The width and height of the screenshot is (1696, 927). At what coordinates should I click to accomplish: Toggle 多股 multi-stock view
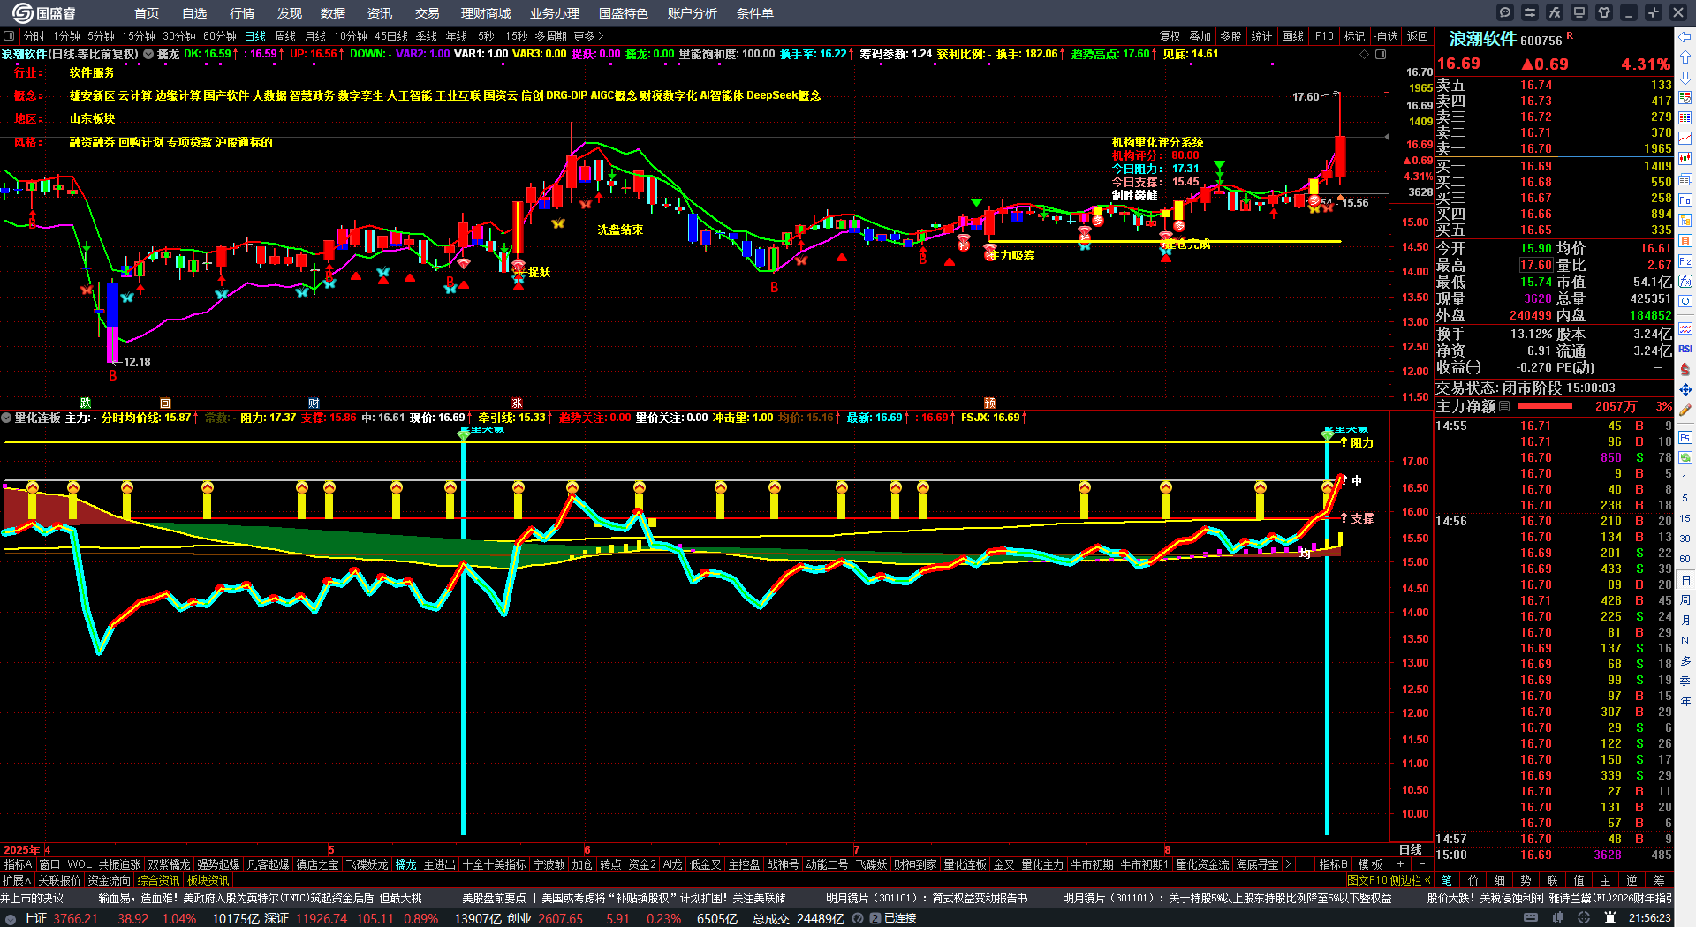pyautogui.click(x=1230, y=36)
